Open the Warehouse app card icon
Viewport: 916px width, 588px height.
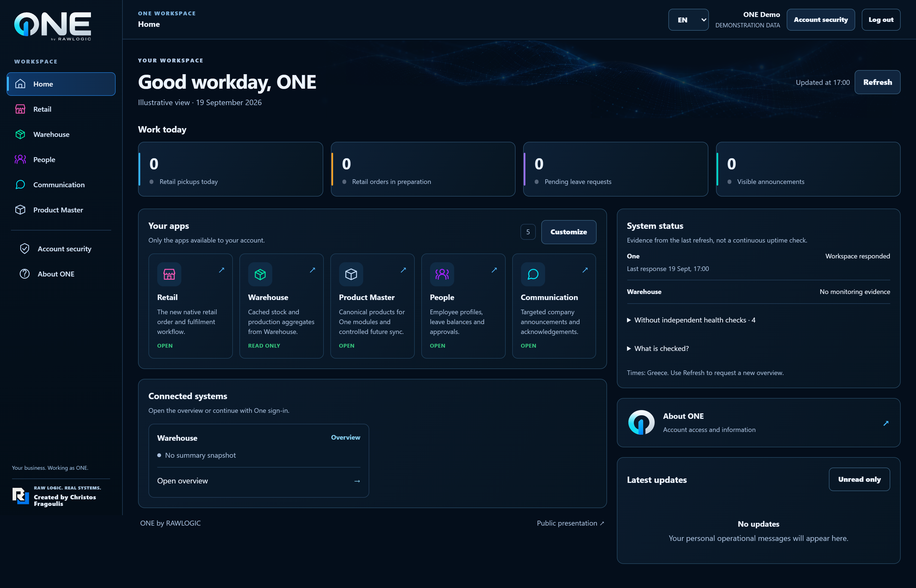[x=260, y=274]
